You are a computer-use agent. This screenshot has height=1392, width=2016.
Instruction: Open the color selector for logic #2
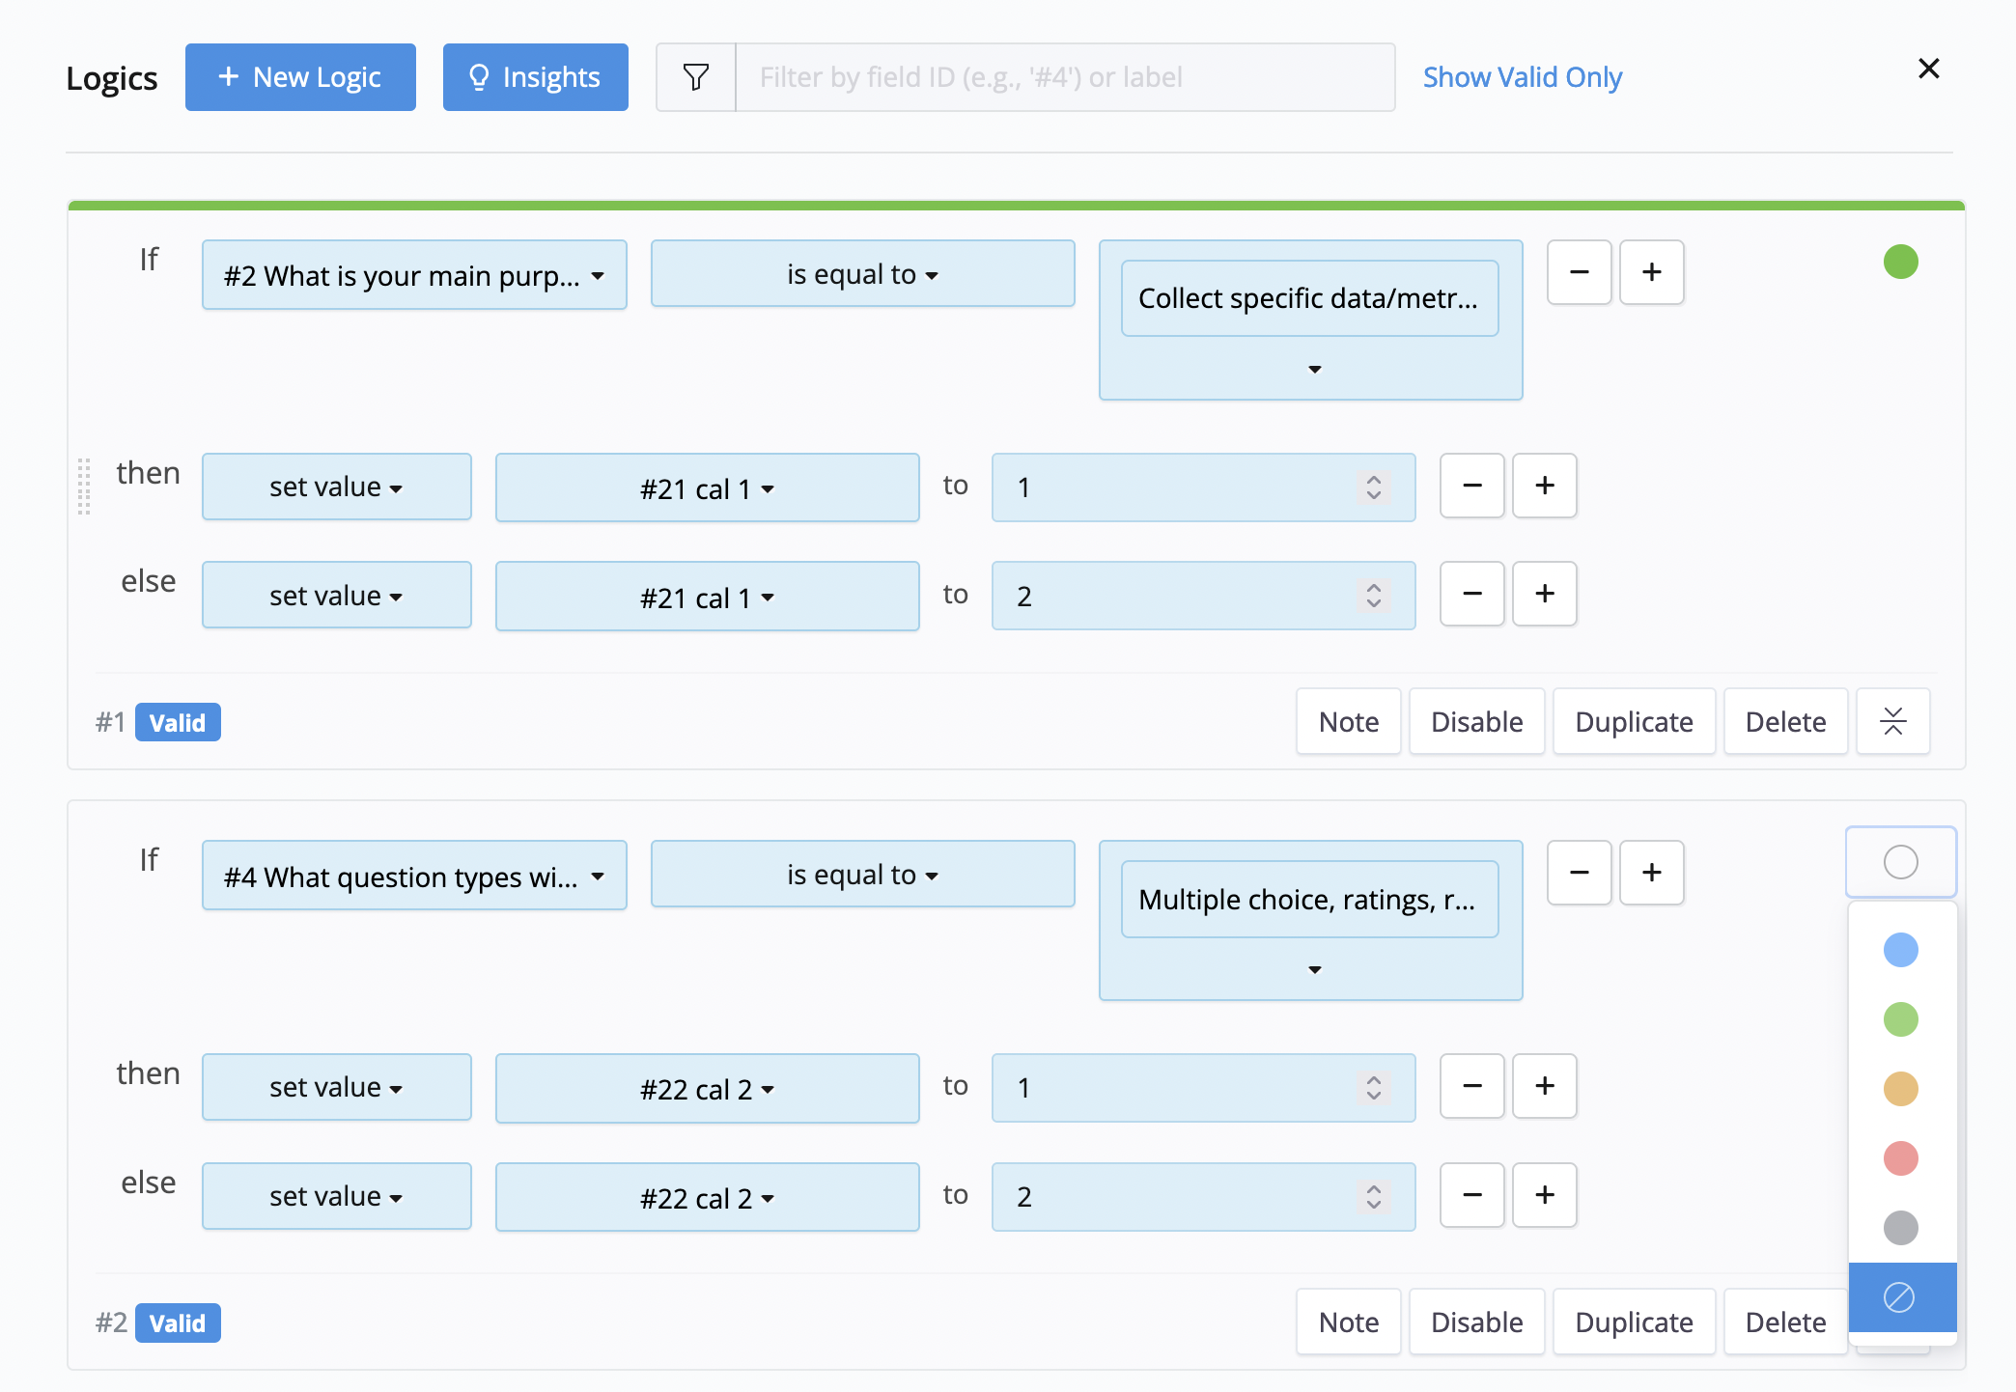[1900, 862]
